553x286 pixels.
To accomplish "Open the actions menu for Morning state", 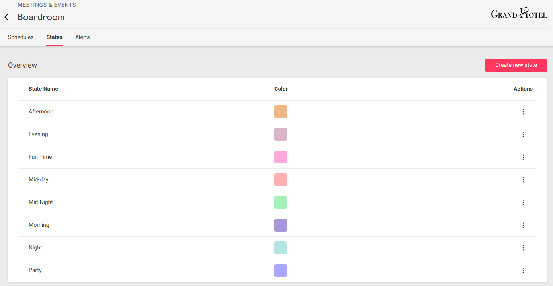I will [523, 225].
